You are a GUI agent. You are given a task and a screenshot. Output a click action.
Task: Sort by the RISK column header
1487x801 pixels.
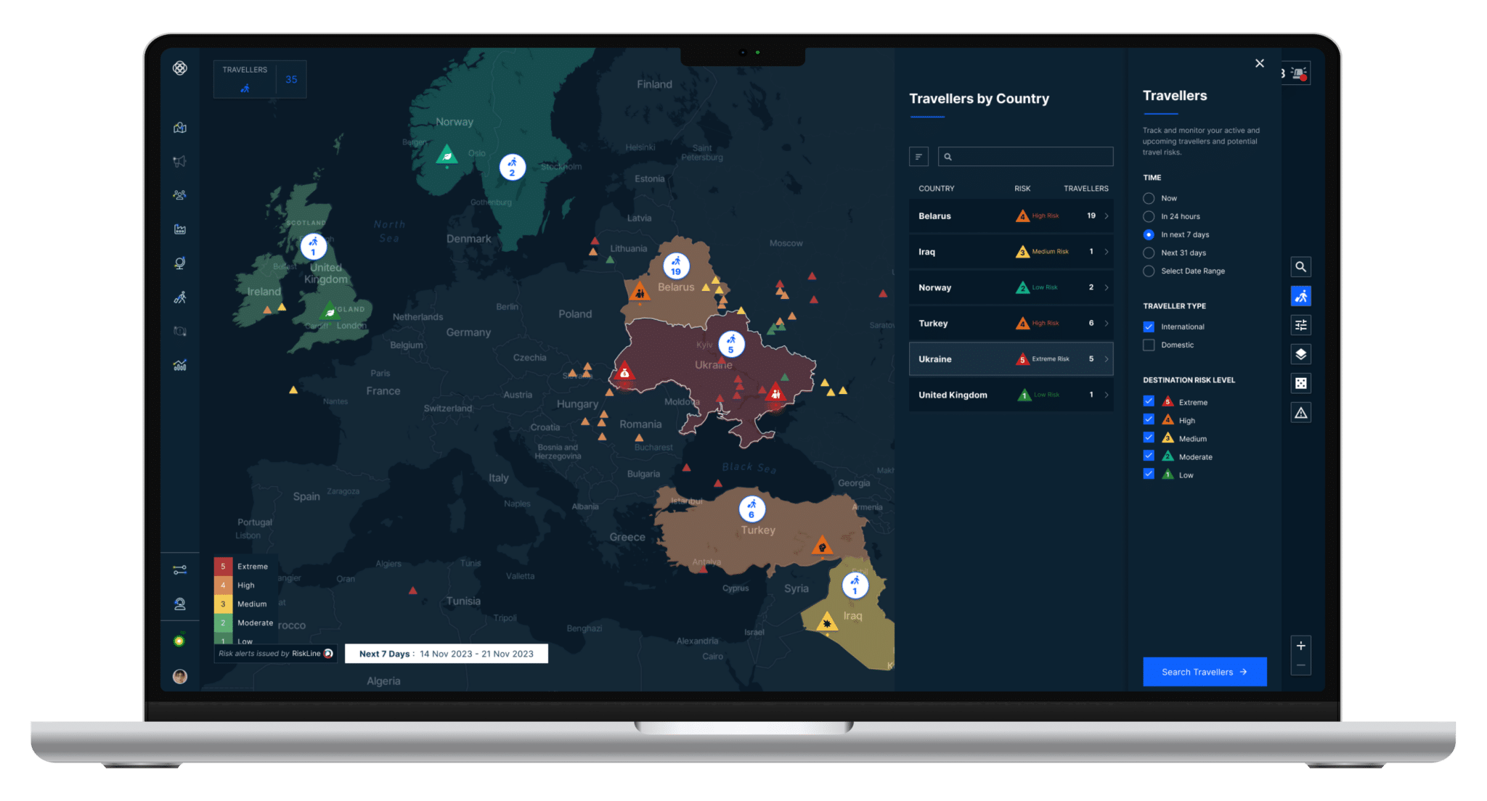pos(1022,189)
